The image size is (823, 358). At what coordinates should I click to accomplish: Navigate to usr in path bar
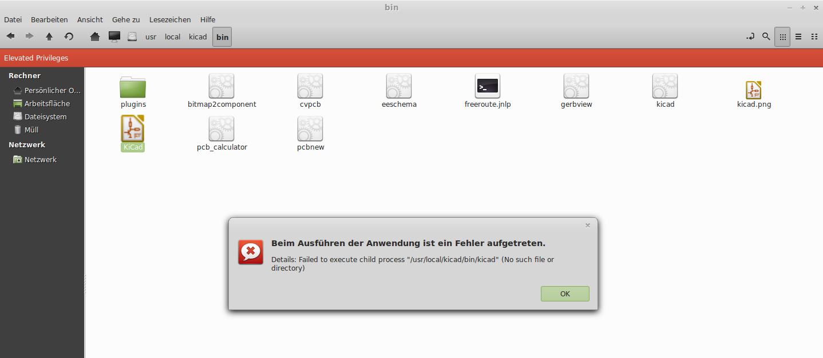(151, 37)
